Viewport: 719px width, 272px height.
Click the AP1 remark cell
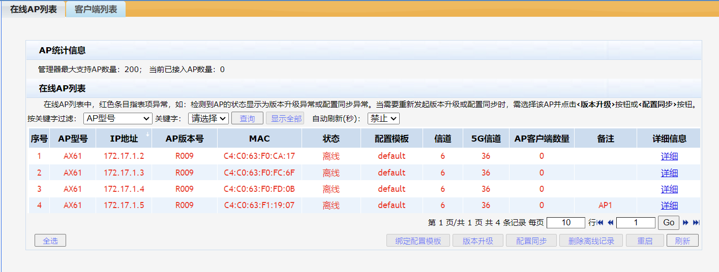click(606, 205)
